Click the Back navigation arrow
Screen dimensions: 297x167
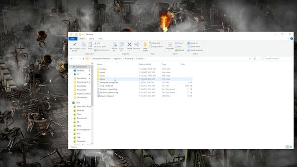point(71,59)
